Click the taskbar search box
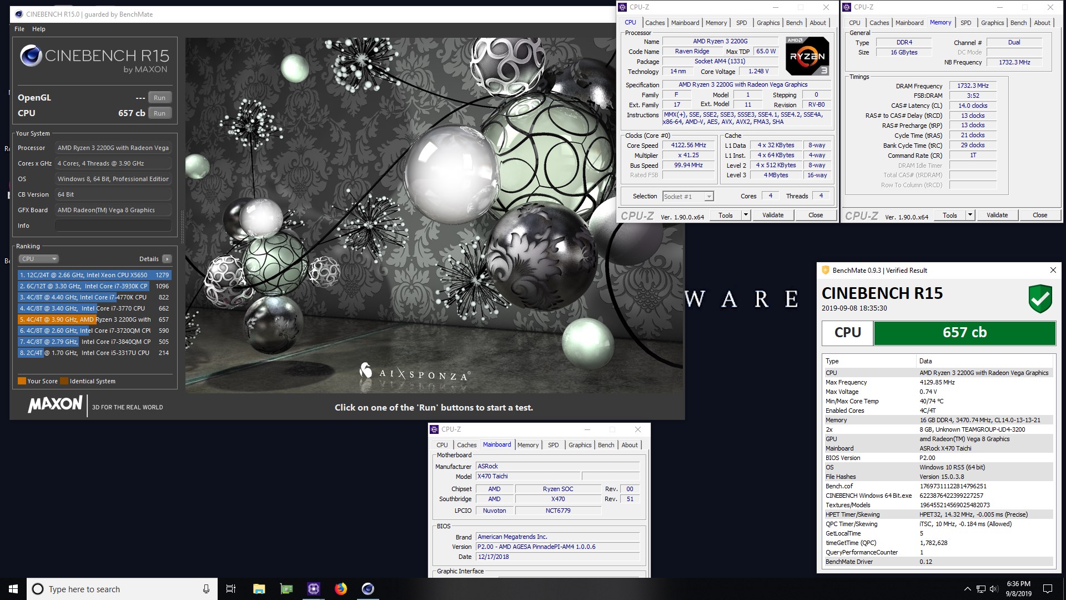 pyautogui.click(x=122, y=589)
